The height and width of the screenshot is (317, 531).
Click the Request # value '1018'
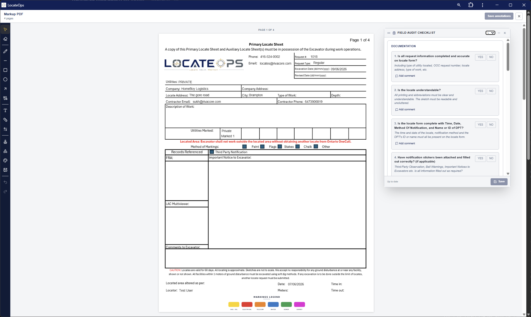[314, 57]
